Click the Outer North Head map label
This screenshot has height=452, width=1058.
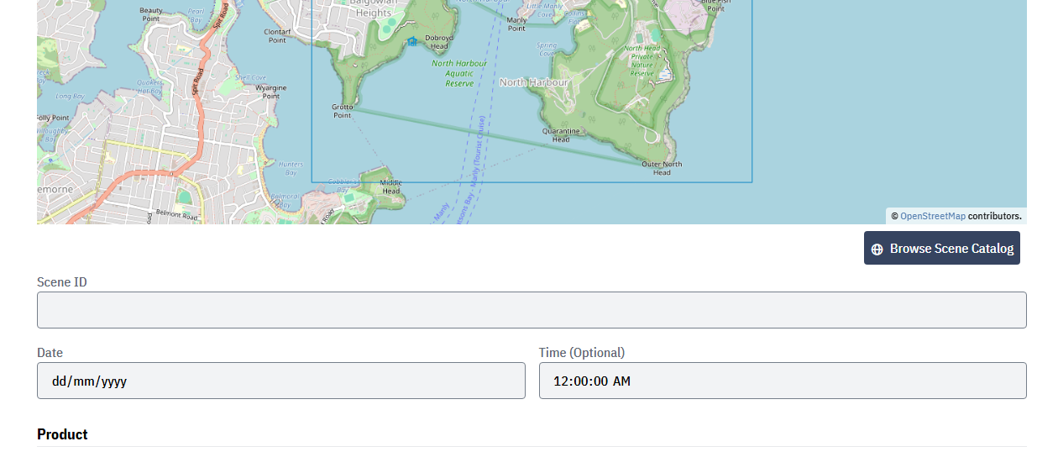pos(662,168)
